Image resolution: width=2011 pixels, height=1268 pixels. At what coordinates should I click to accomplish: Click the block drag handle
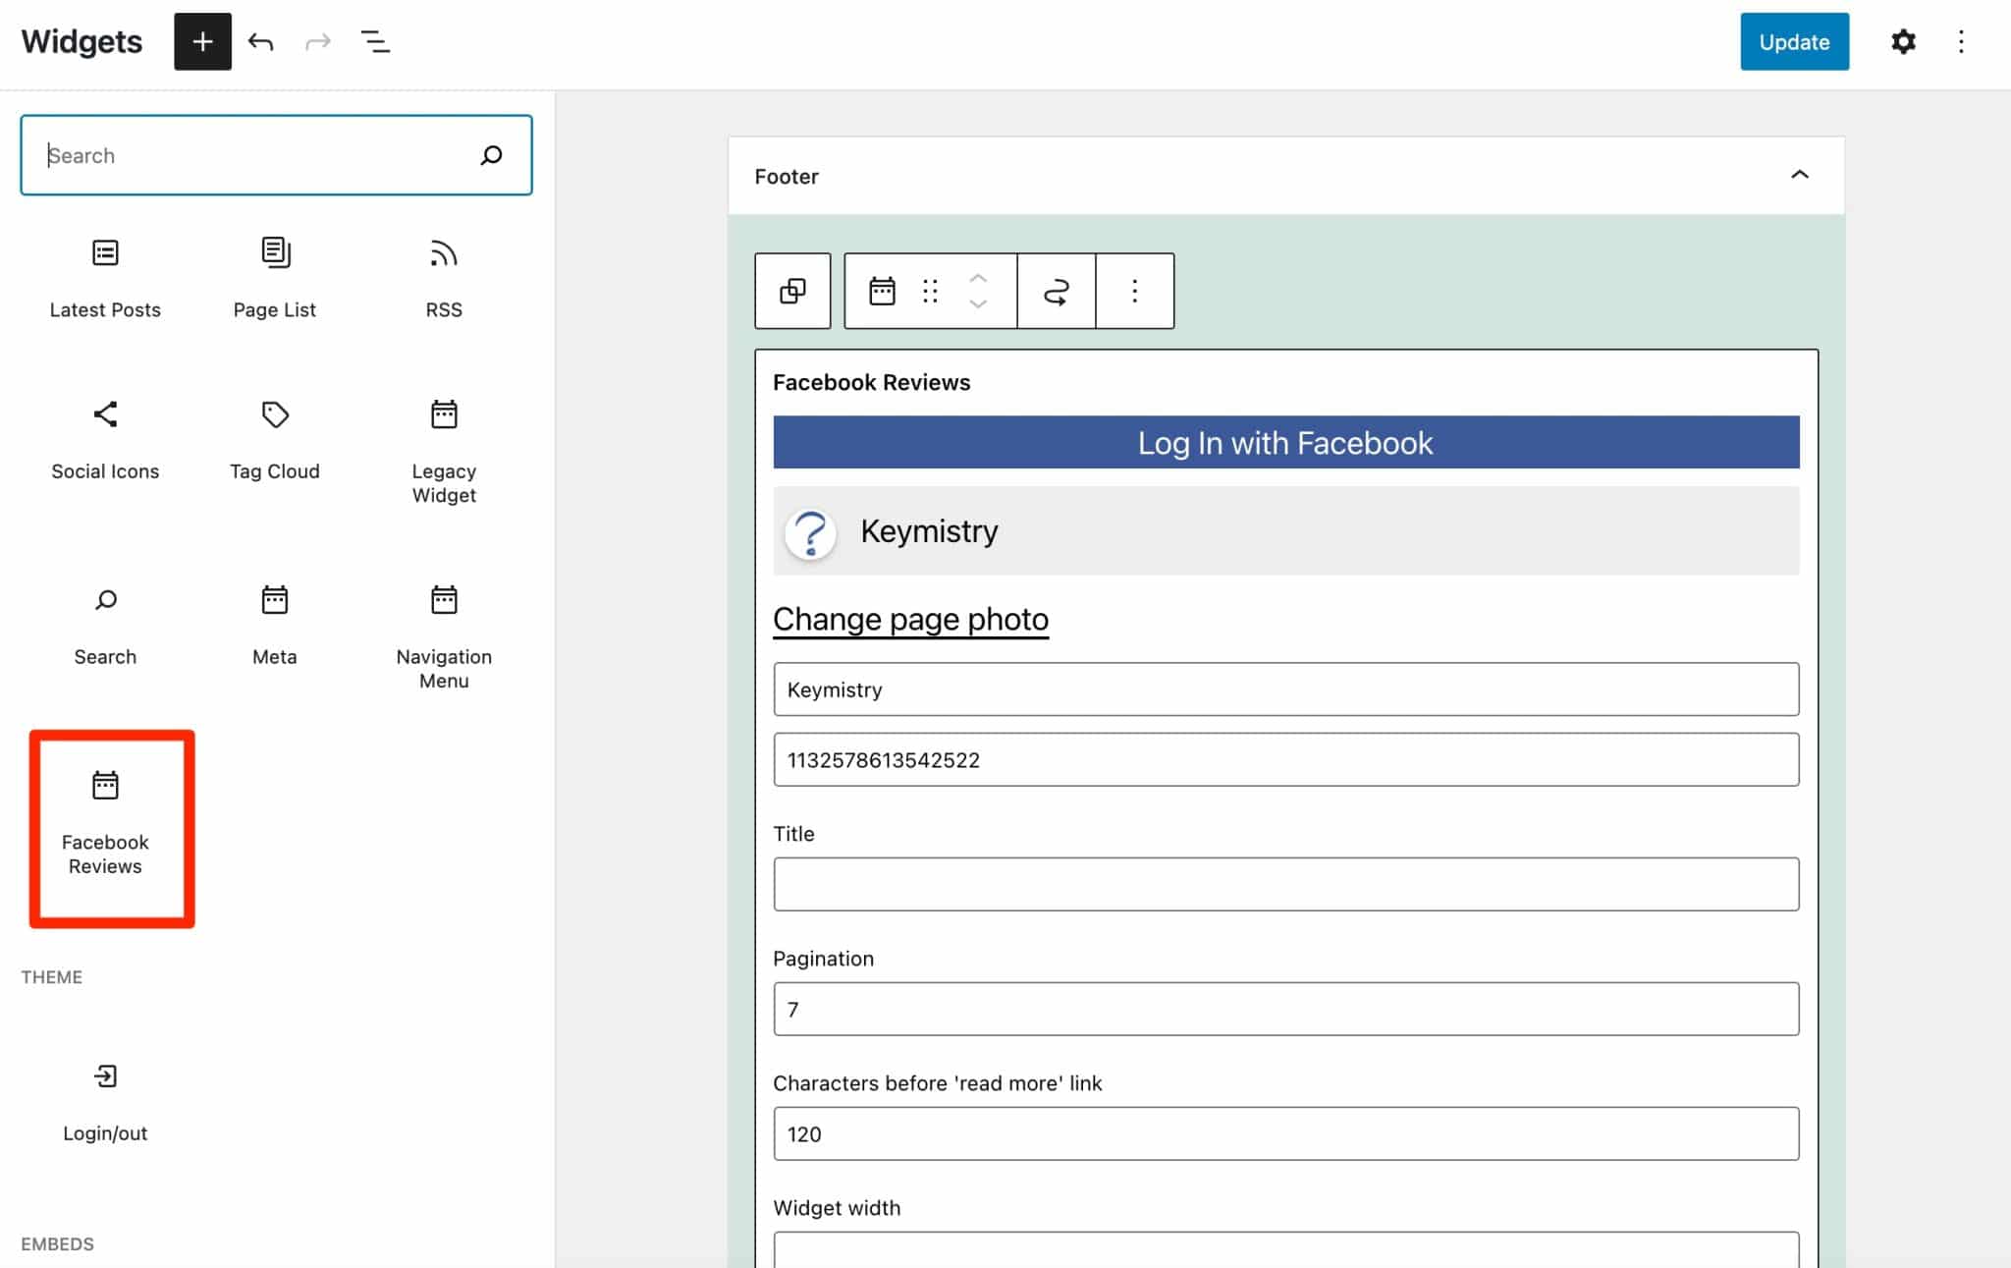930,291
